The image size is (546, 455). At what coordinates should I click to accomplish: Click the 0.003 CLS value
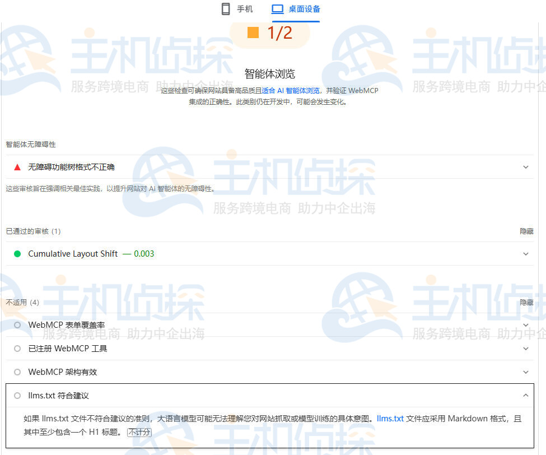click(x=144, y=254)
